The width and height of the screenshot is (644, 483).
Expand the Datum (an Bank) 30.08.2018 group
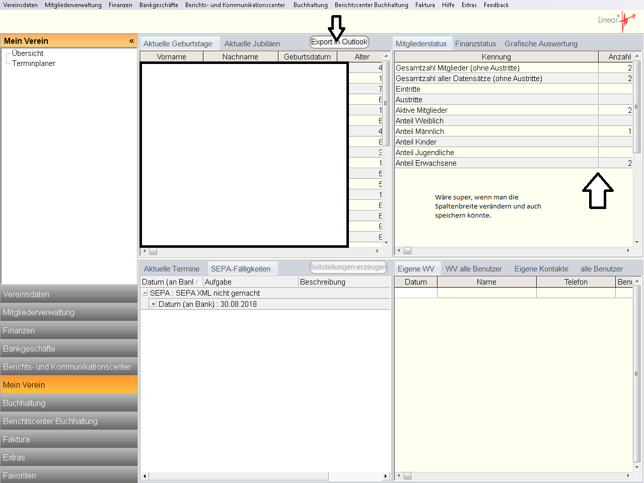tap(154, 304)
